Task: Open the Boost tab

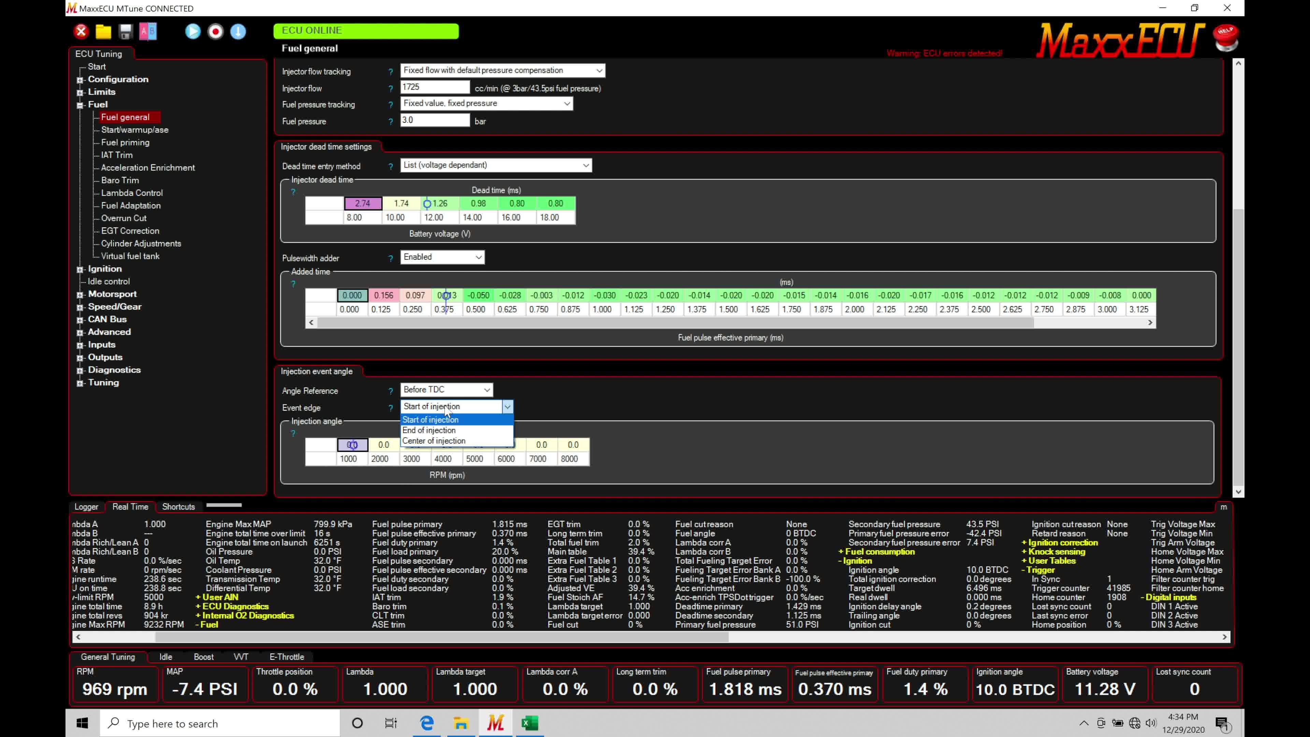Action: [x=203, y=656]
